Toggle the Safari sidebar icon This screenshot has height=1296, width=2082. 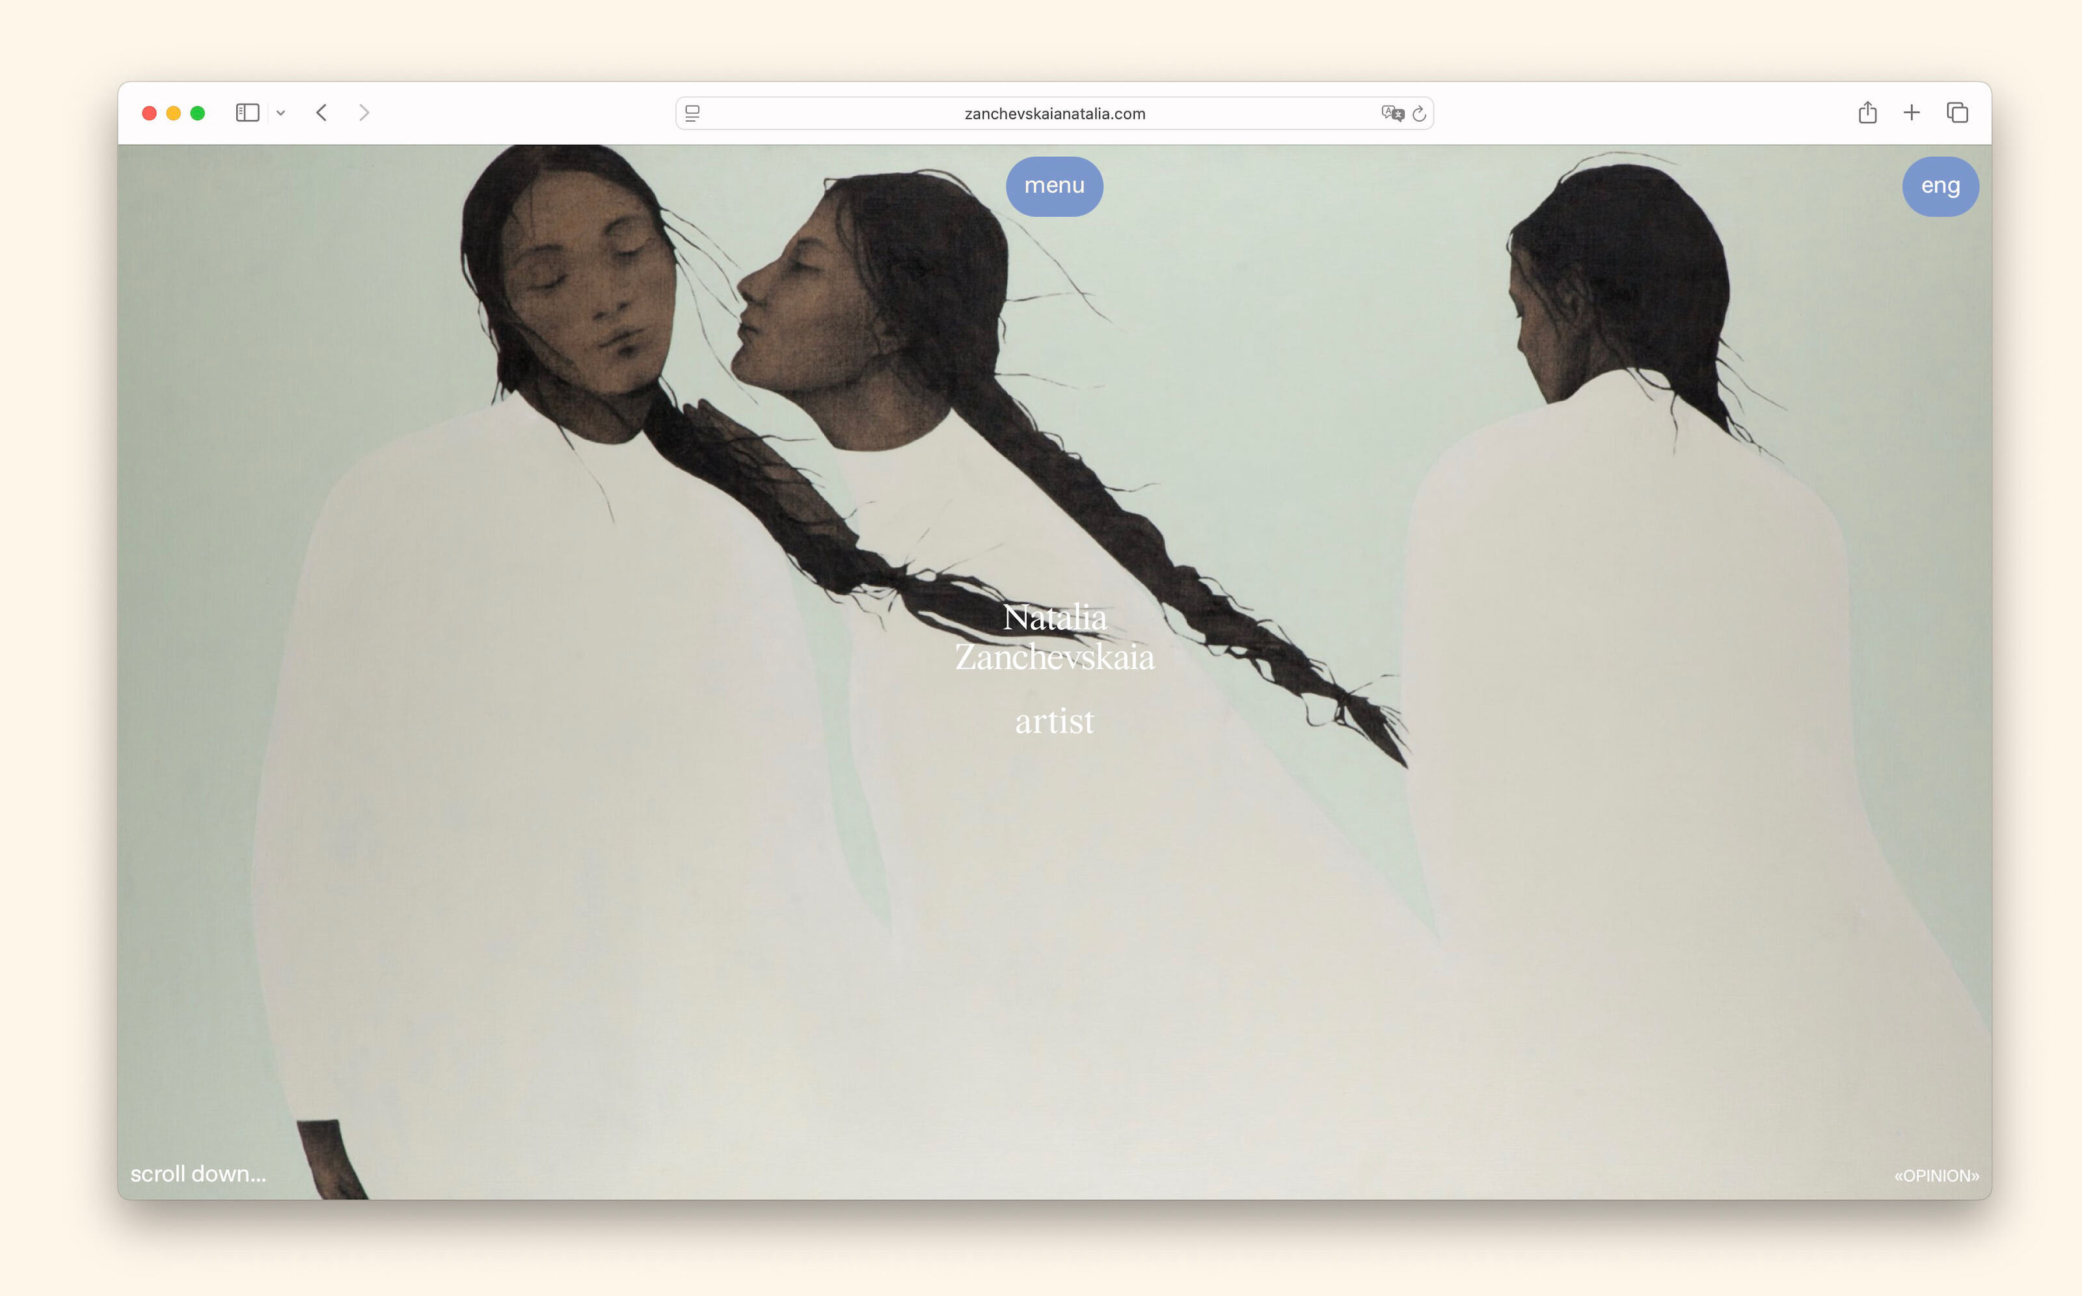pos(247,113)
